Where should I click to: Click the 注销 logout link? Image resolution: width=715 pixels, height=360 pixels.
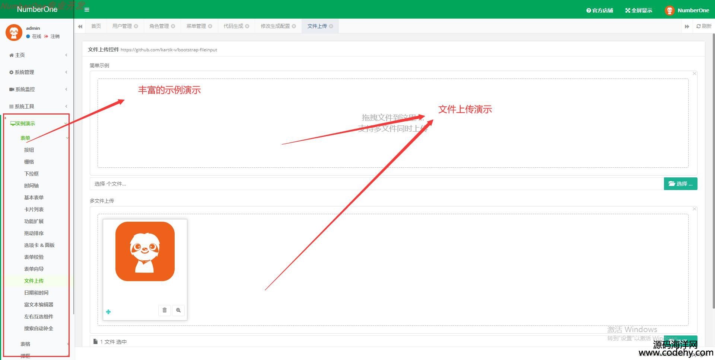point(55,36)
